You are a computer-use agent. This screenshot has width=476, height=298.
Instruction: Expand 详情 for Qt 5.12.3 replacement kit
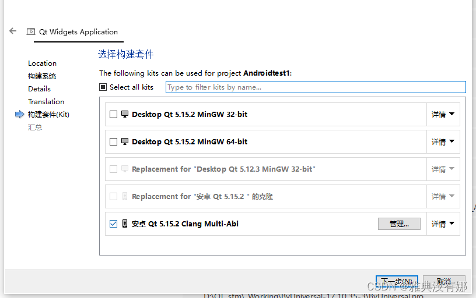pos(443,169)
